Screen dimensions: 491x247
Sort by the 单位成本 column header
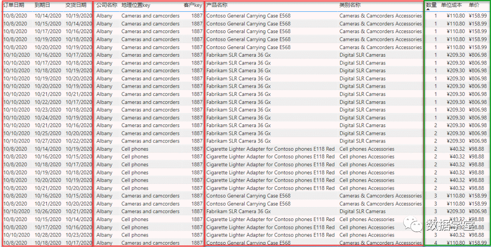[451, 5]
